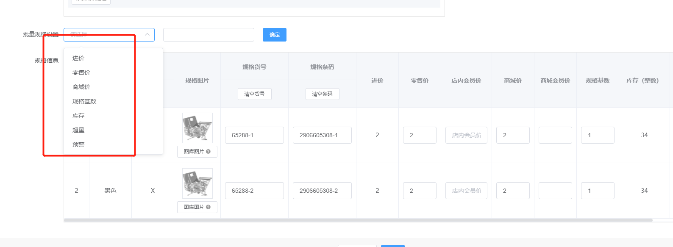Viewport: 673px width, 247px height.
Task: Click 规格基数 input in row 65288-2
Action: point(598,191)
